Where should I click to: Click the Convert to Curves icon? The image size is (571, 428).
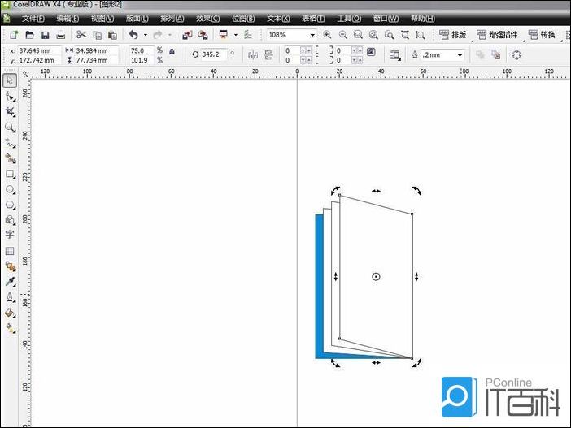click(517, 55)
